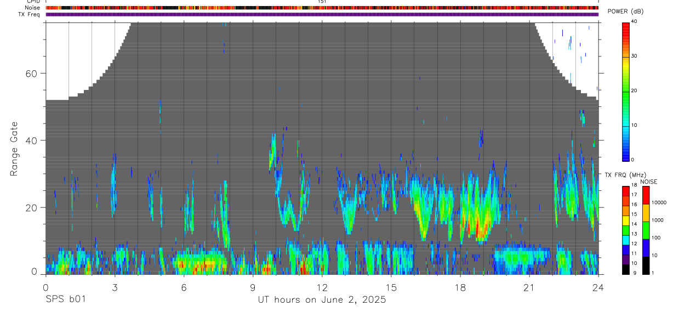Image resolution: width=673 pixels, height=311 pixels.
Task: Click the 40 value on POWER scale
Action: coord(634,21)
